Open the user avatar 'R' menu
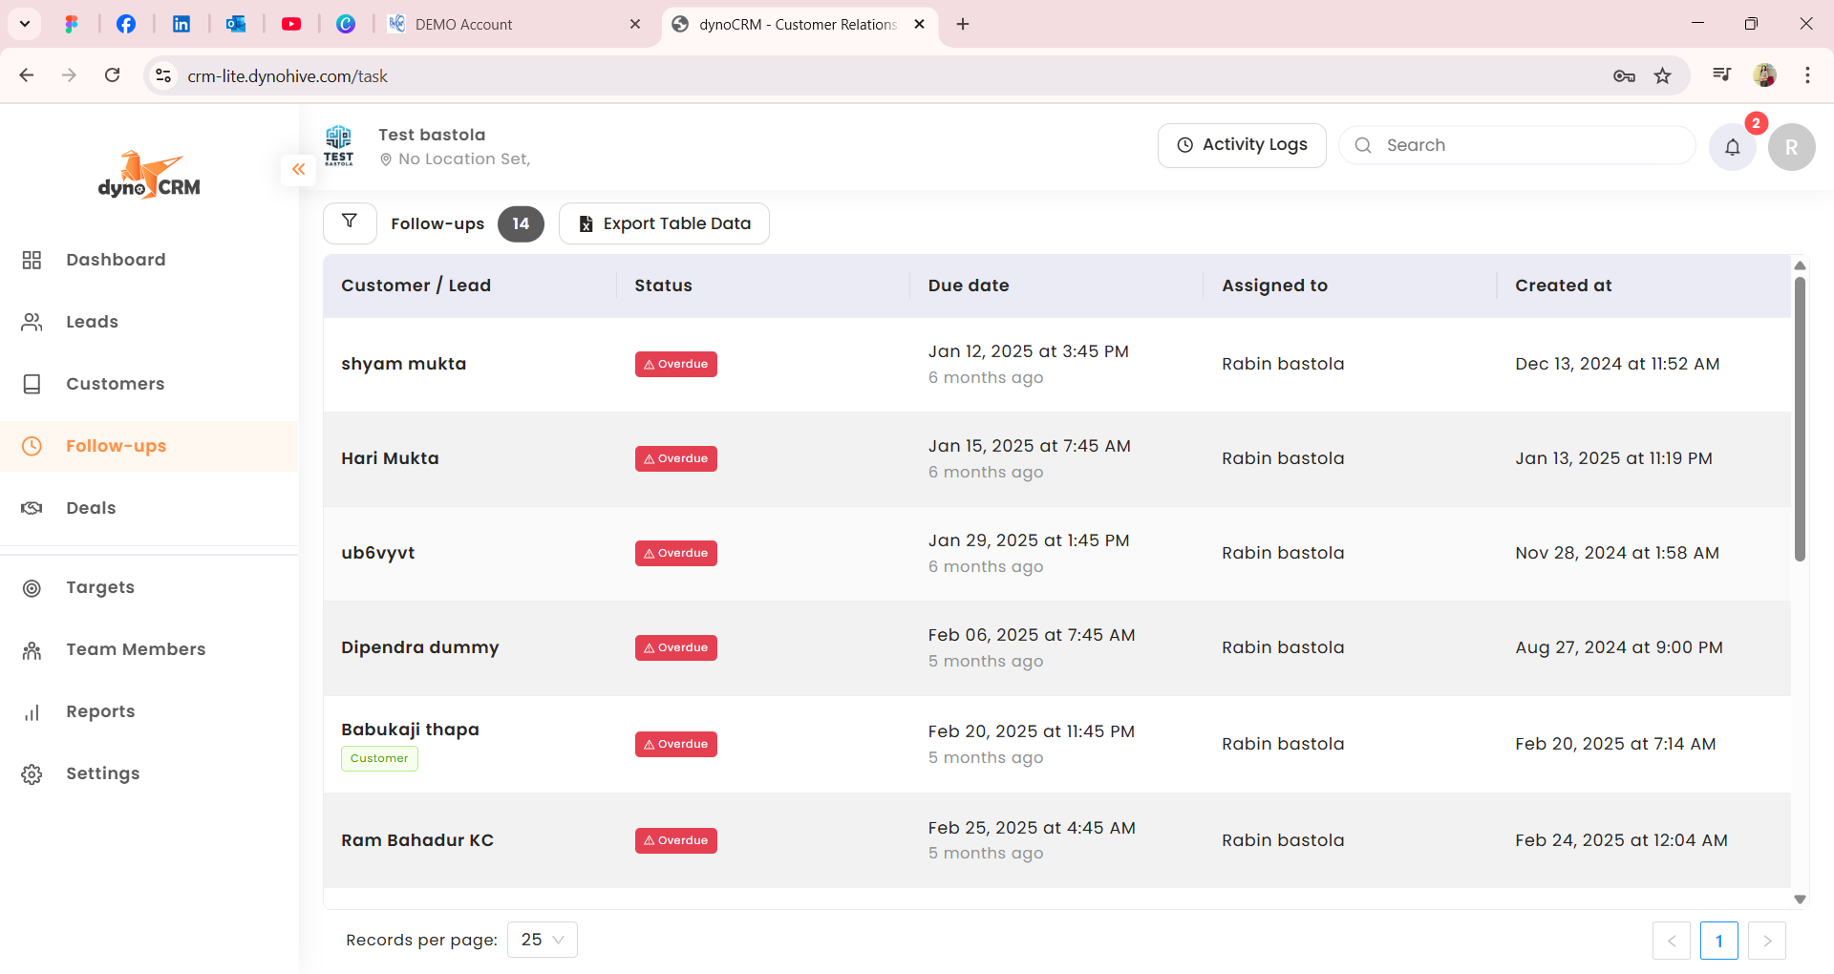 tap(1791, 147)
